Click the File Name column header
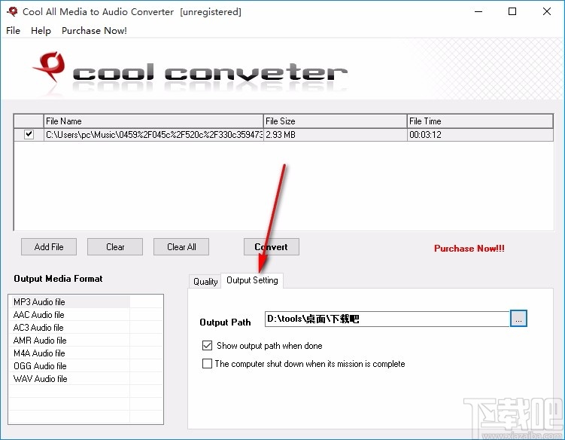This screenshot has height=440, width=565. click(x=153, y=121)
